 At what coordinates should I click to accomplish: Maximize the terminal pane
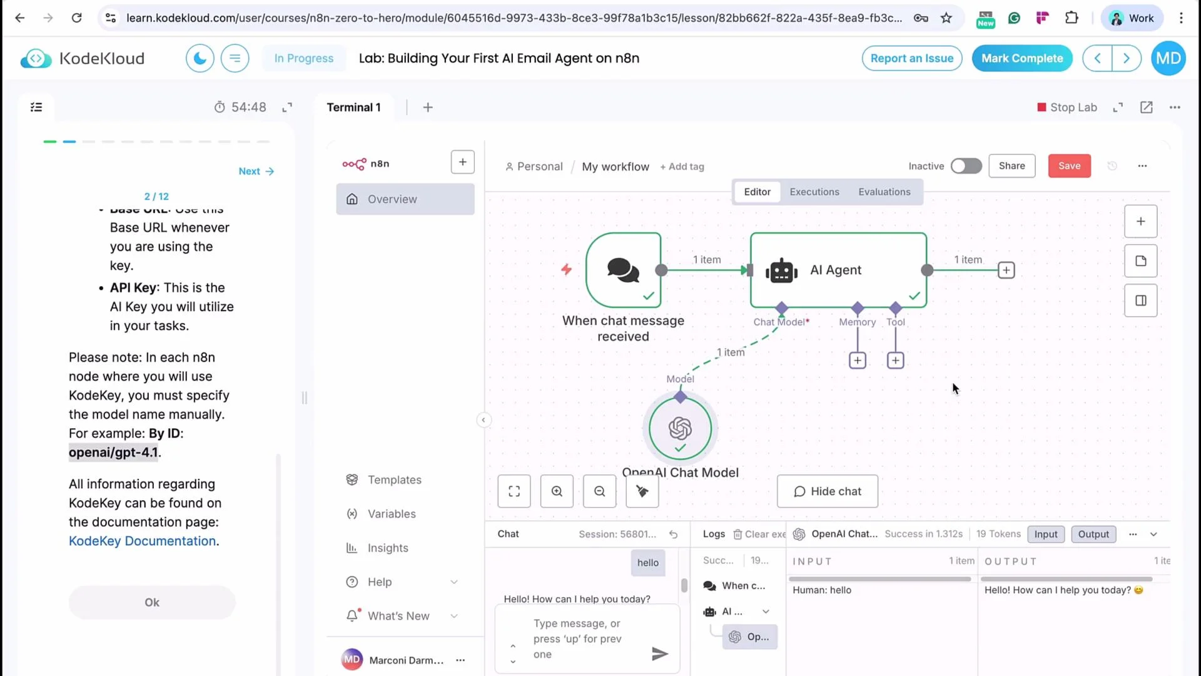(x=1118, y=108)
